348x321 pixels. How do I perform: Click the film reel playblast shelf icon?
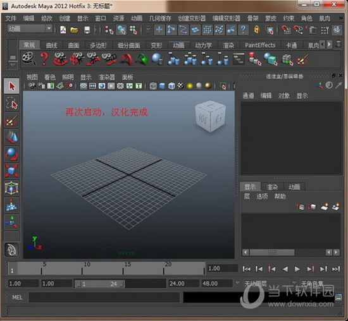click(29, 59)
